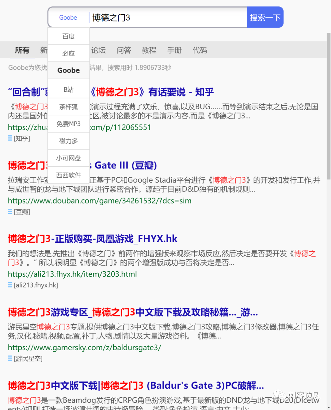Choose 免费MP3 from the engine list
This screenshot has height=410, width=331.
point(69,124)
